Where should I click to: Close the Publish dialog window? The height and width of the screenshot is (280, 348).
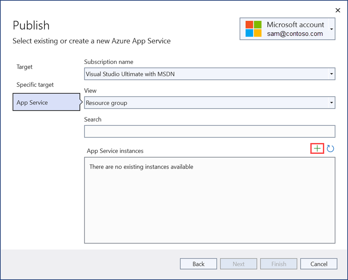[338, 10]
